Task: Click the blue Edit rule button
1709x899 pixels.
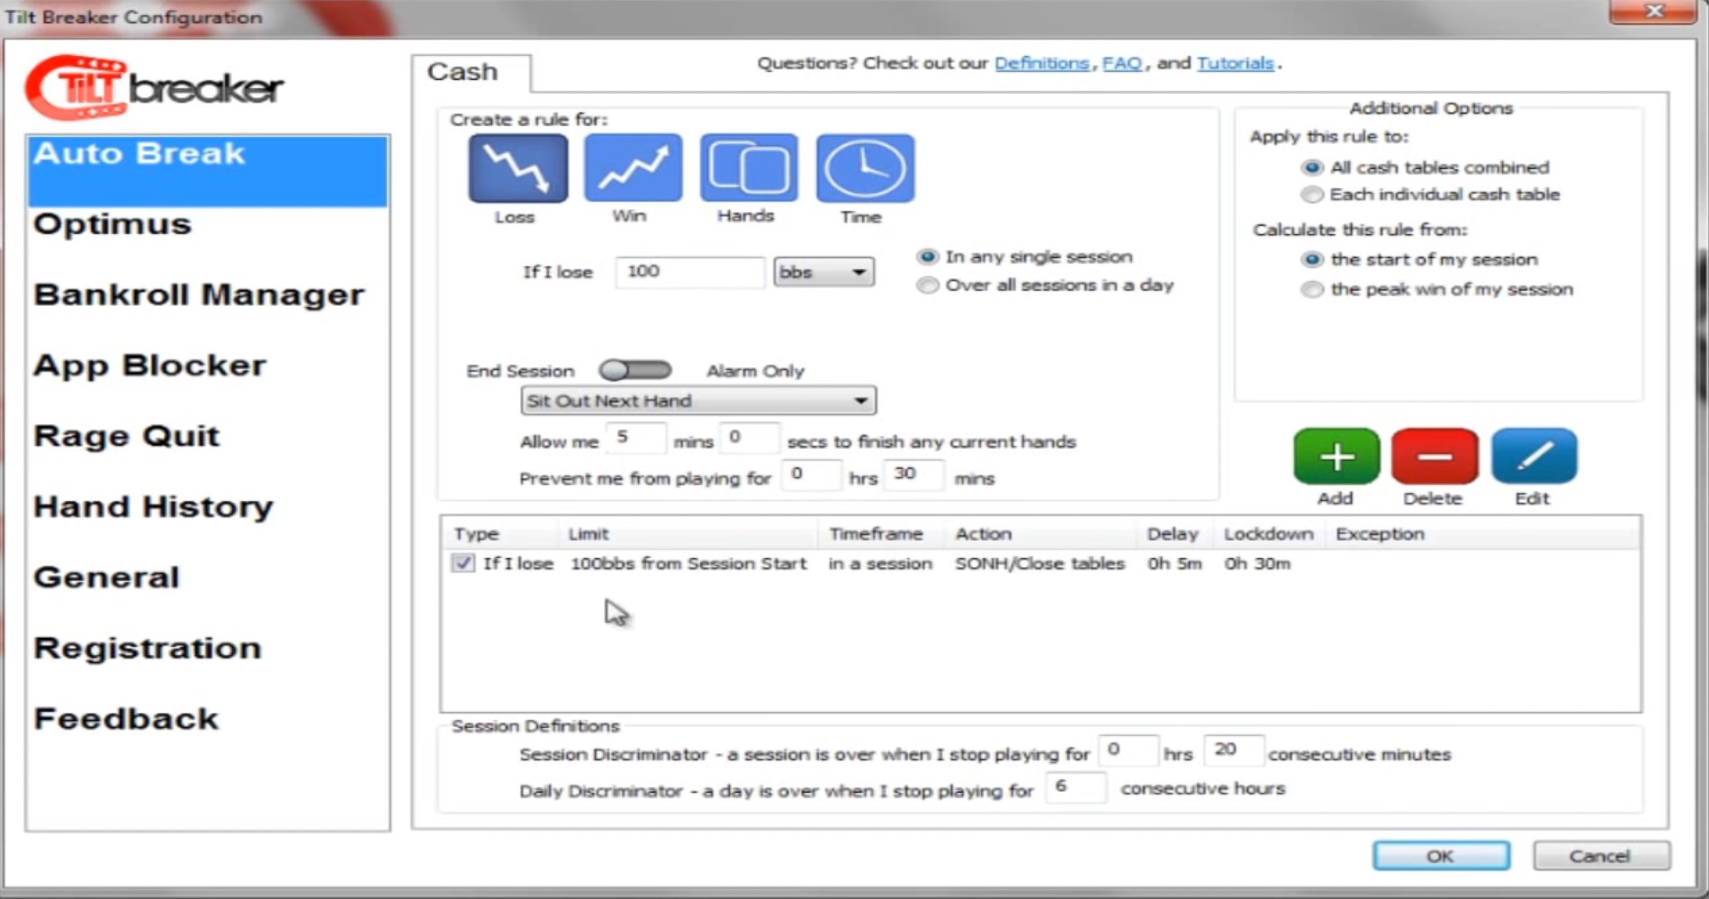Action: [1534, 456]
